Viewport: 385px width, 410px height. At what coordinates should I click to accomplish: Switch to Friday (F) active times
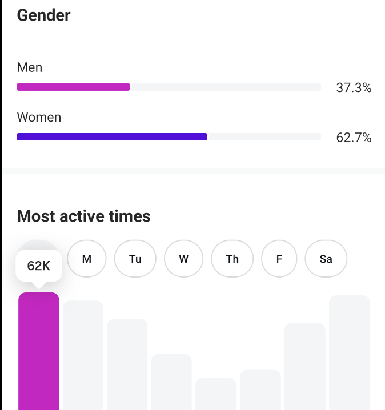coord(279,259)
